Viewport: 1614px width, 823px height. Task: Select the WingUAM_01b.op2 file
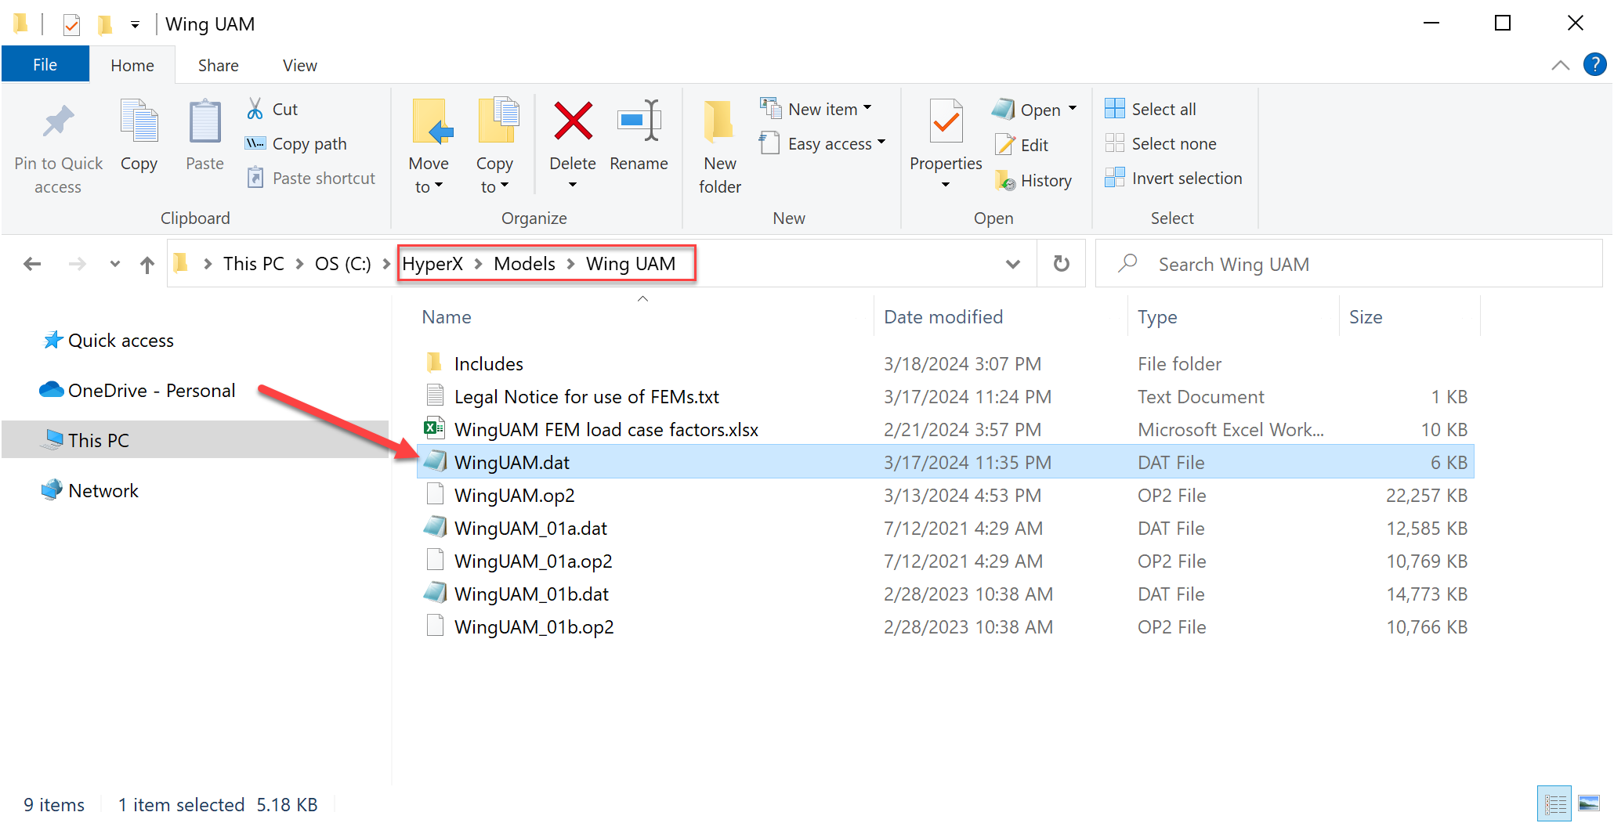coord(945,627)
